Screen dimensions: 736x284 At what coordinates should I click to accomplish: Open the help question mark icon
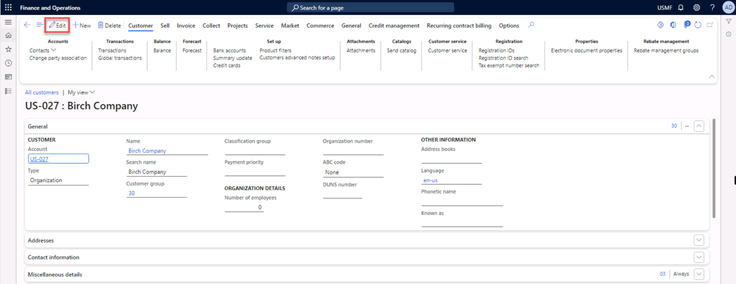[x=712, y=7]
